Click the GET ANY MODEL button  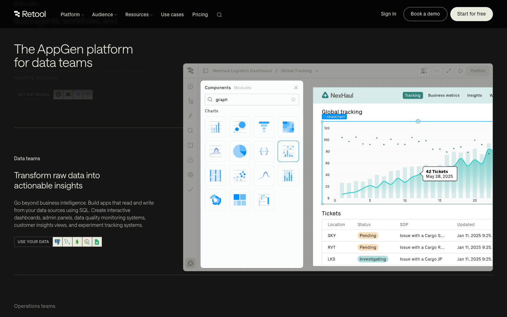click(x=34, y=94)
